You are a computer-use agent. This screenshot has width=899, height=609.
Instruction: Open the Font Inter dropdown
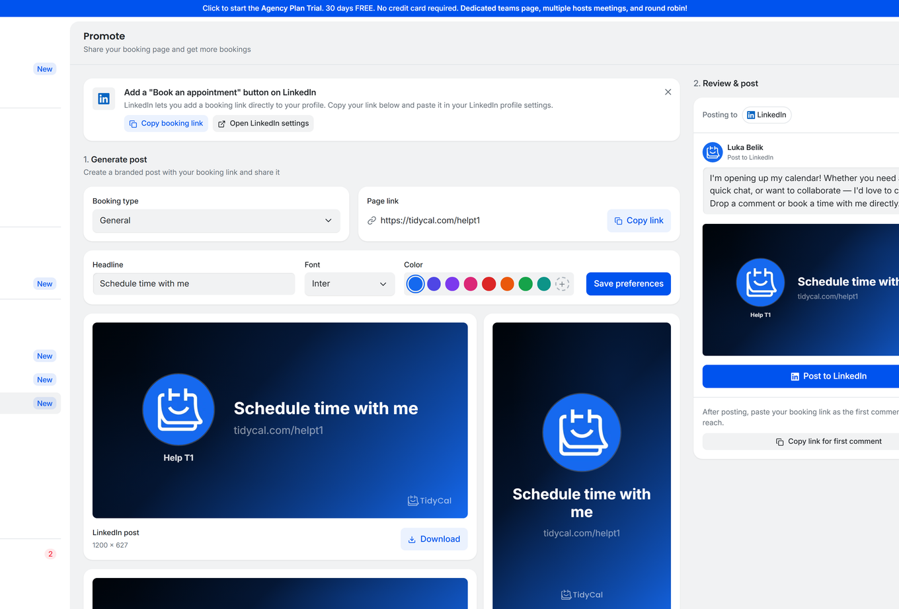point(350,283)
